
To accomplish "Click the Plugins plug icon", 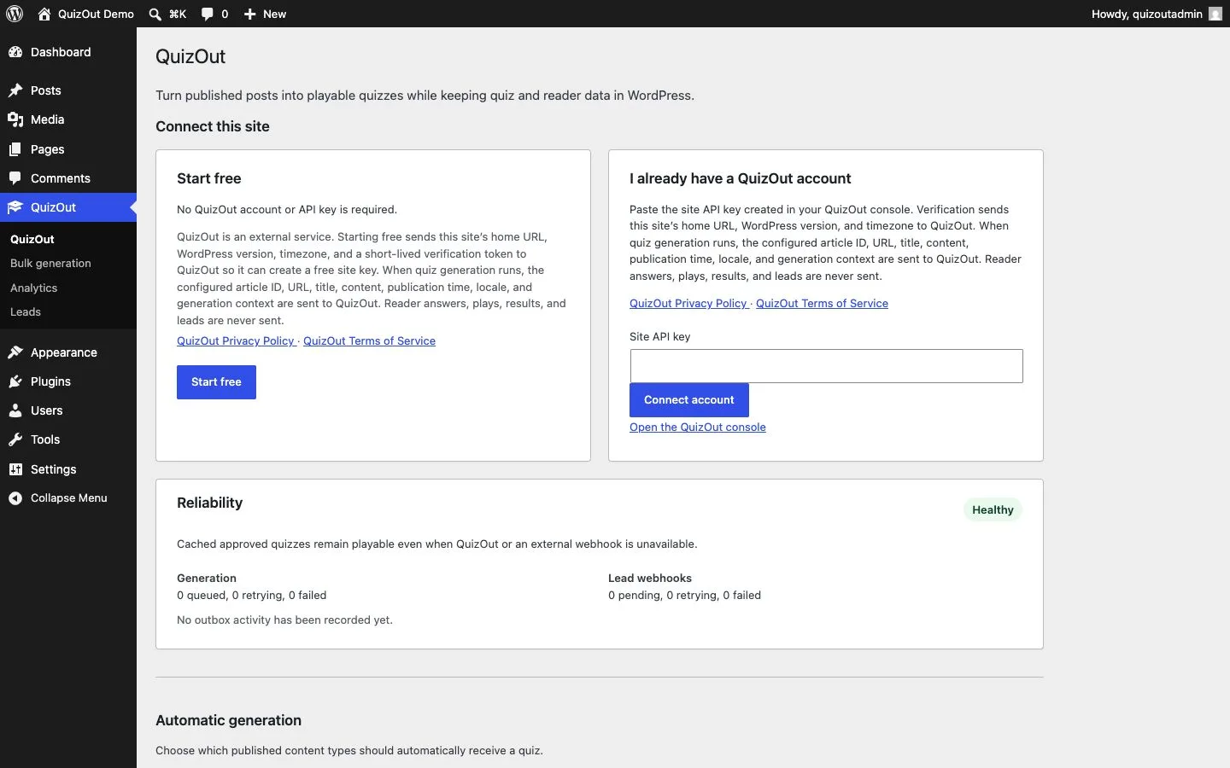I will coord(15,381).
